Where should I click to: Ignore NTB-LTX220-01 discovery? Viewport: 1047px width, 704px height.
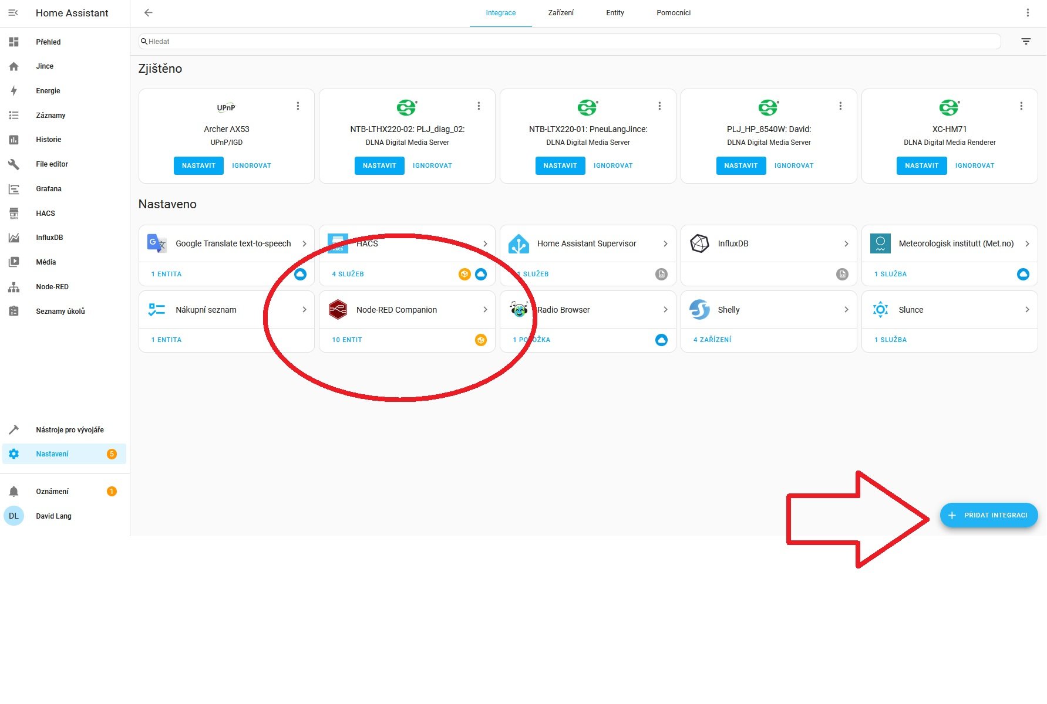tap(613, 166)
